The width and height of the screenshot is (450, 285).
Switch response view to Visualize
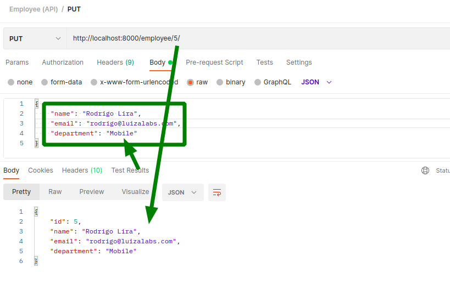point(135,192)
